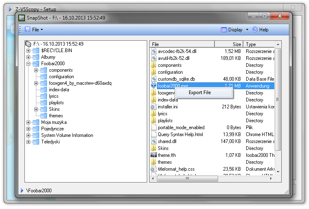Click the Teledyski folder icon
Image resolution: width=309 pixels, height=209 pixels.
click(36, 142)
